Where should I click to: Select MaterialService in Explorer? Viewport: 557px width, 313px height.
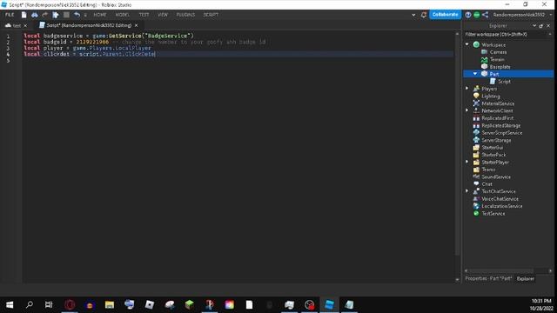pos(498,103)
